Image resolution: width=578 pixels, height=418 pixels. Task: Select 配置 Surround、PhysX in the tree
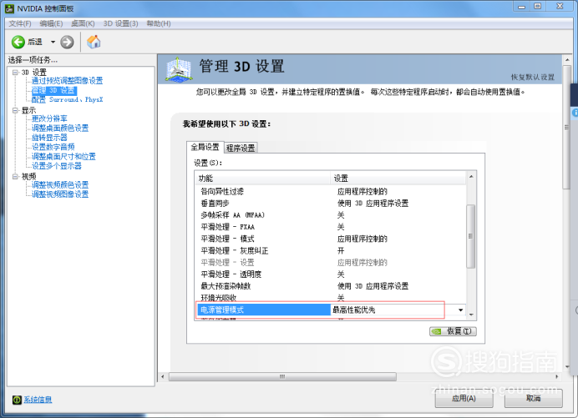pyautogui.click(x=67, y=99)
